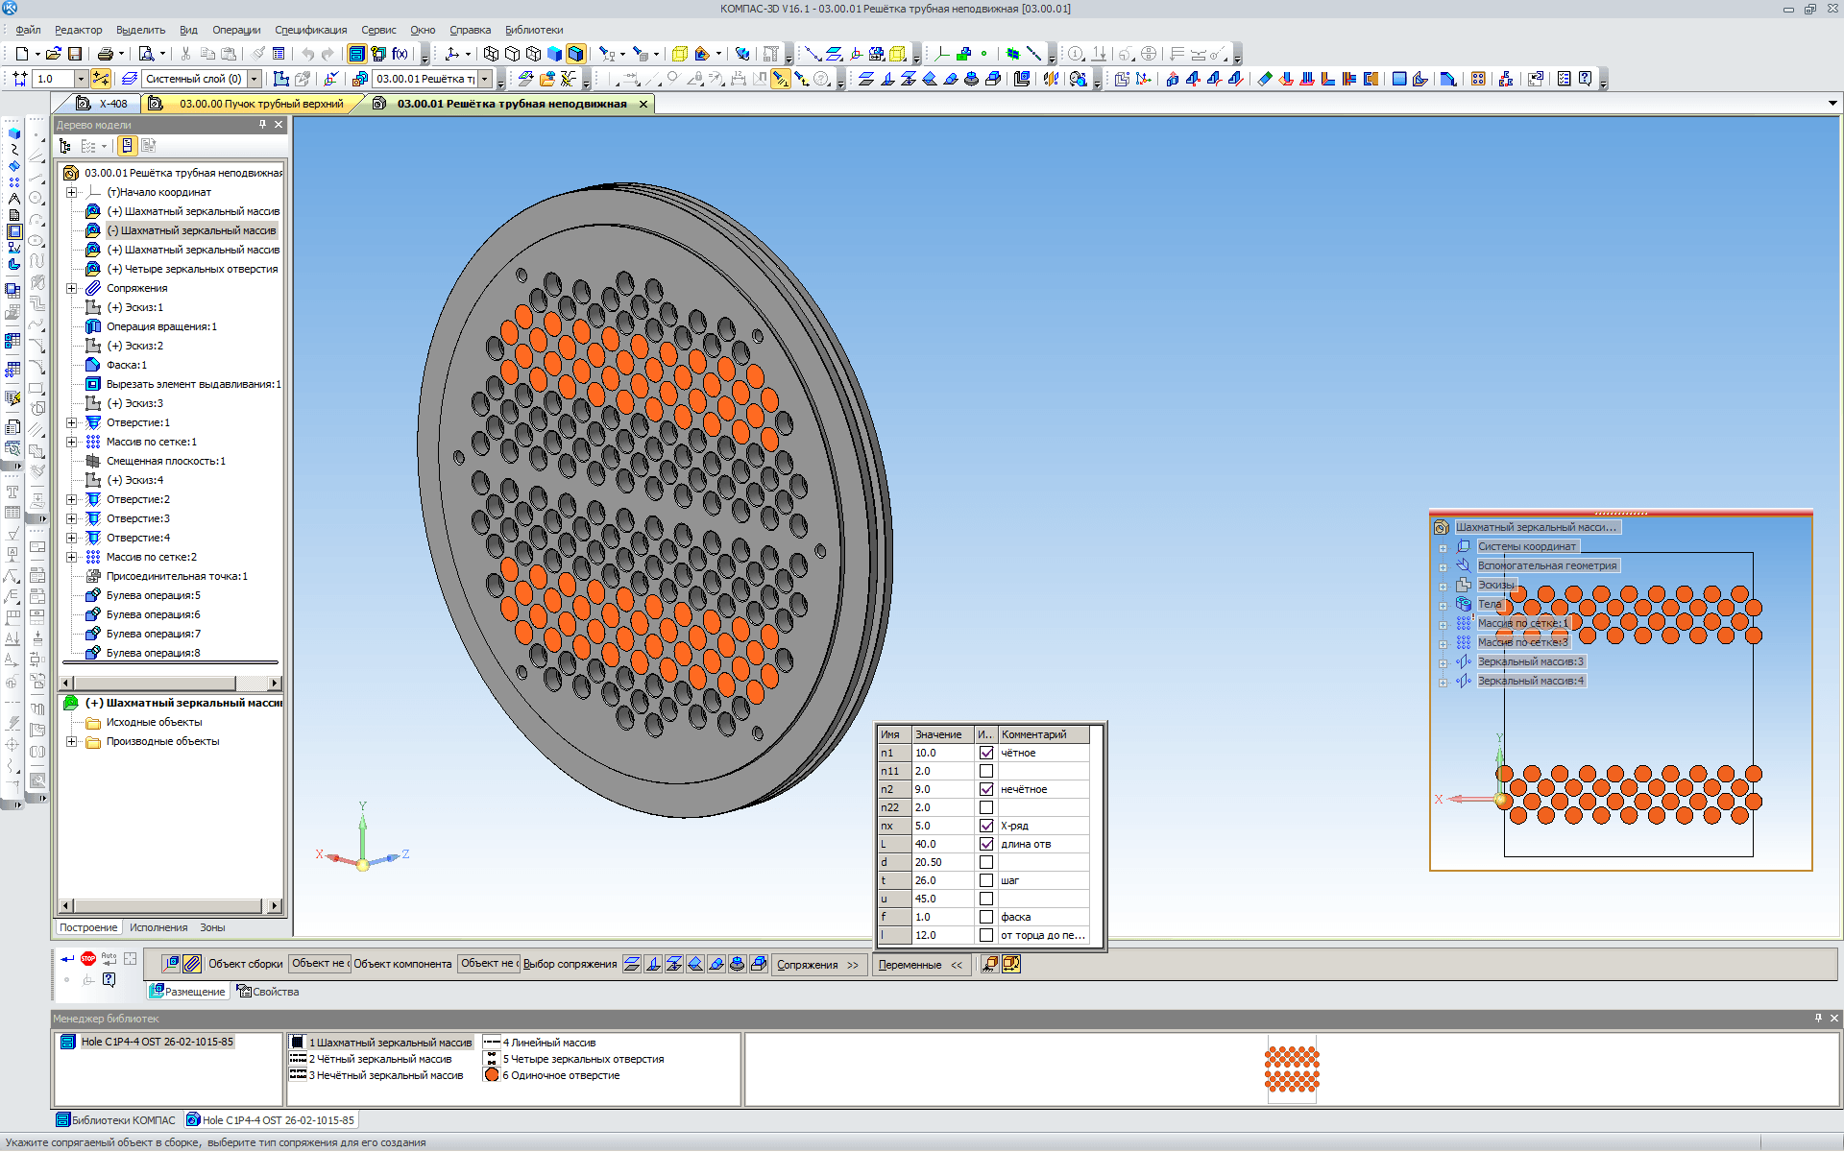Enable the checkbox for variable t

(986, 880)
